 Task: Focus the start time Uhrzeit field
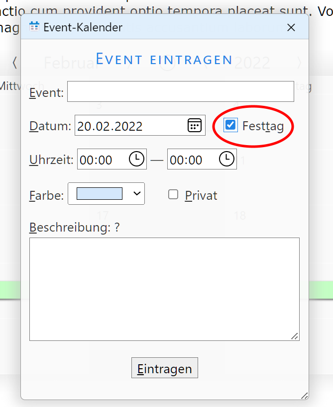[x=102, y=160]
